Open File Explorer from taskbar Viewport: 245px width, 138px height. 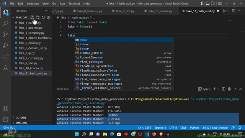[x=105, y=134]
